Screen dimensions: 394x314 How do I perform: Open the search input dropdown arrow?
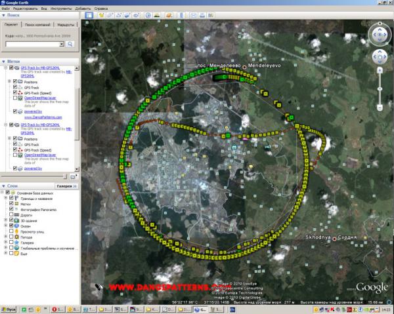point(62,44)
